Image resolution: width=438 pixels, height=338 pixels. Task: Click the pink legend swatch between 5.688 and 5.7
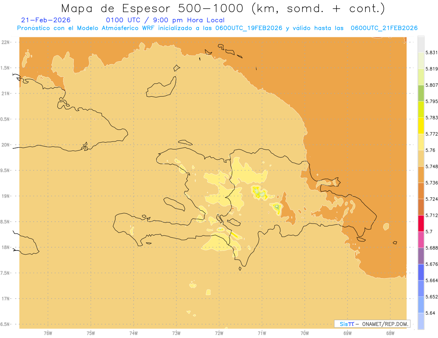421,240
